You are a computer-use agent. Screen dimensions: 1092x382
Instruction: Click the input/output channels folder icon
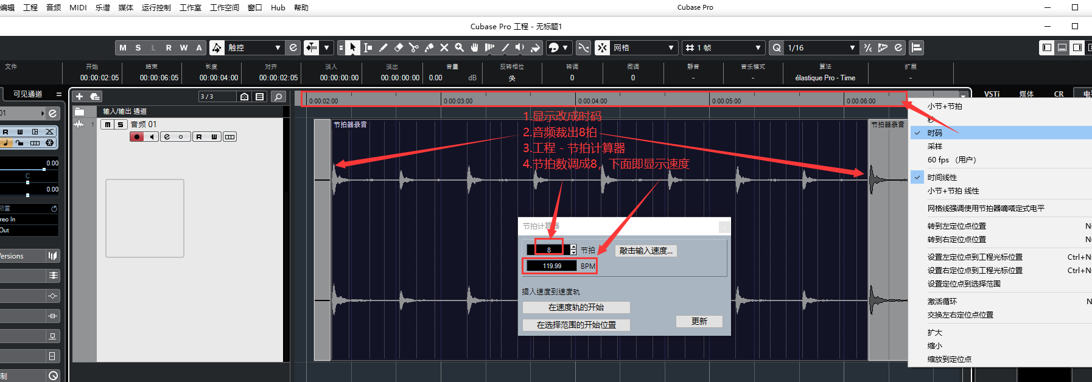pyautogui.click(x=79, y=111)
